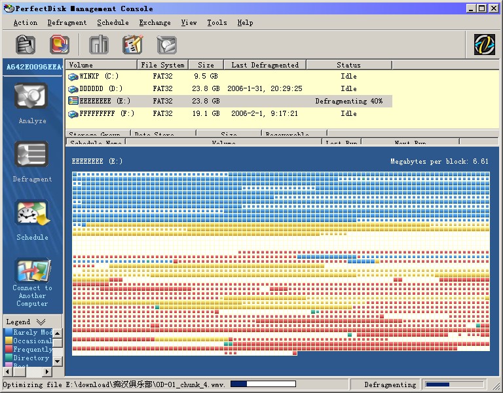The image size is (503, 393).
Task: Open Schedule from the sidebar clock icon
Action: point(31,214)
